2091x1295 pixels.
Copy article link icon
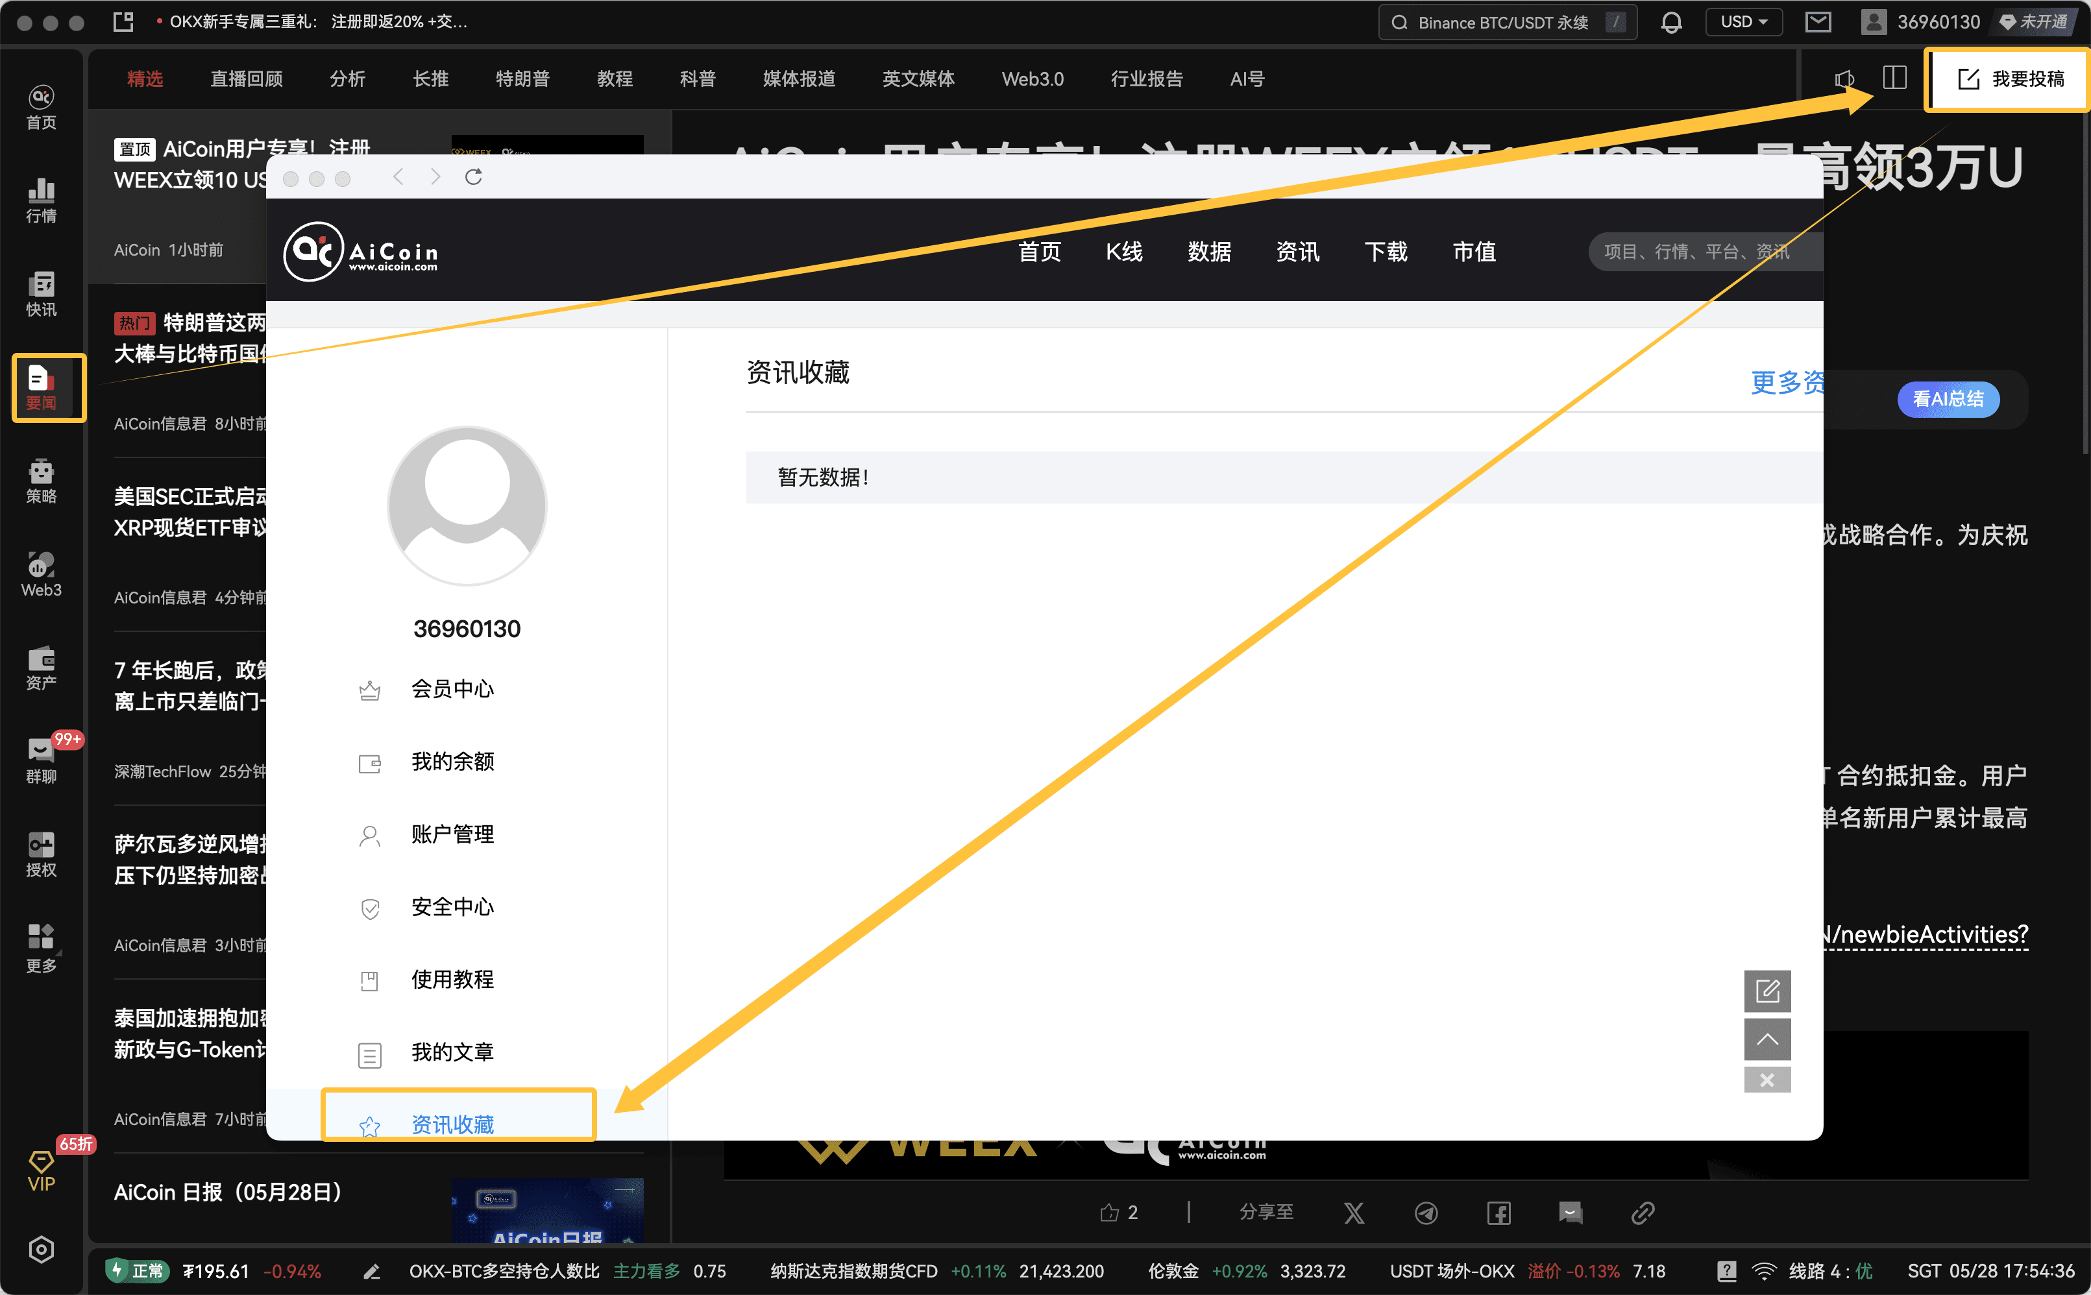pyautogui.click(x=1642, y=1212)
